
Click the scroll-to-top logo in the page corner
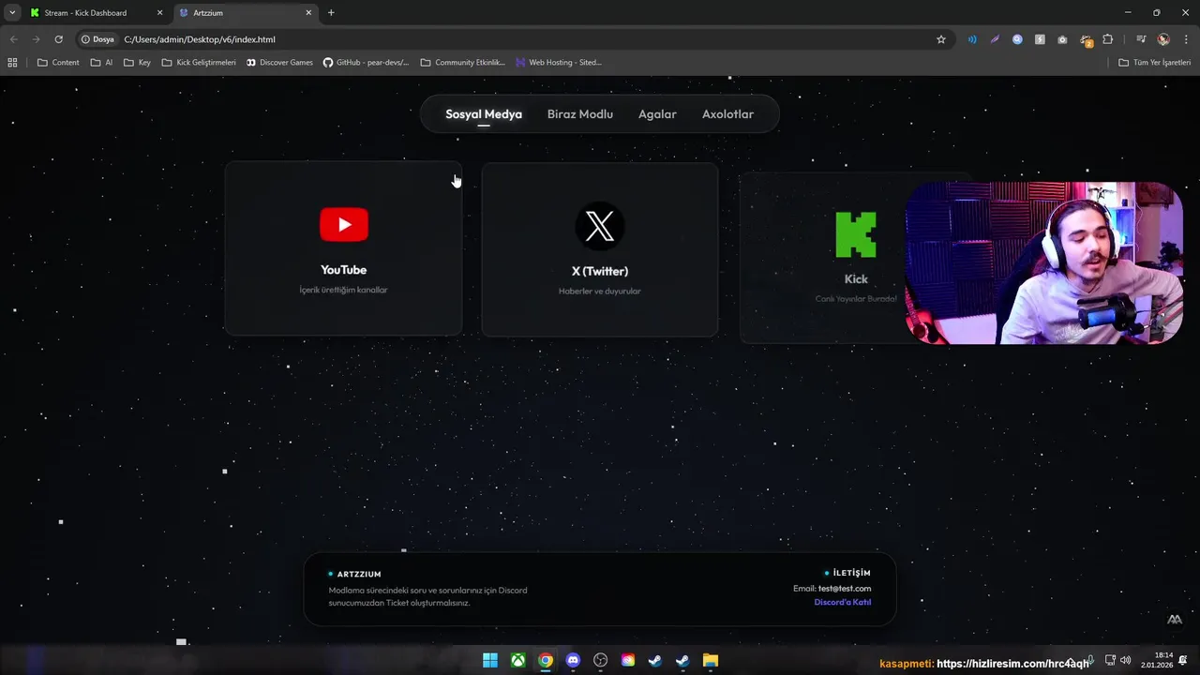pos(1174,620)
